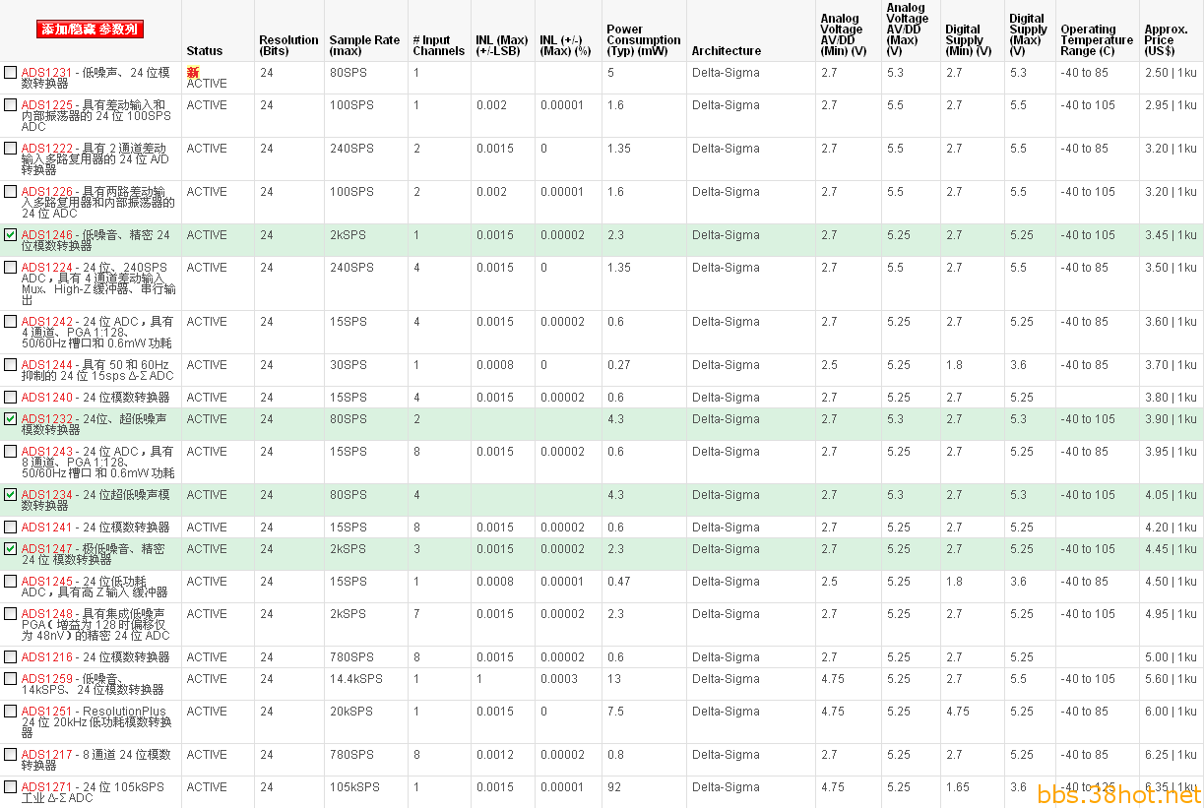Open the ADS1231 part link
The height and width of the screenshot is (808, 1204).
pos(47,73)
